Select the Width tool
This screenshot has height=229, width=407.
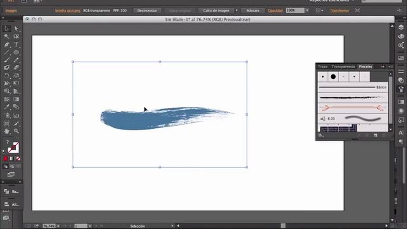tap(7, 83)
